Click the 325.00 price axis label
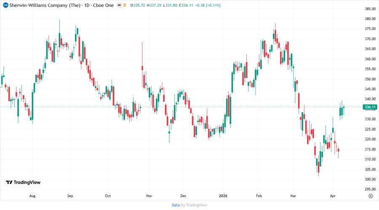The width and height of the screenshot is (379, 210). point(370,129)
